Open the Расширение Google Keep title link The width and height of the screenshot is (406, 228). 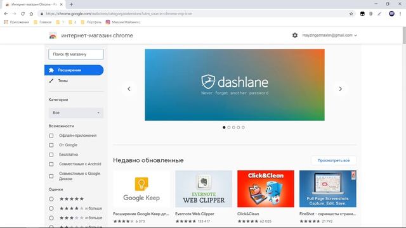(141, 214)
